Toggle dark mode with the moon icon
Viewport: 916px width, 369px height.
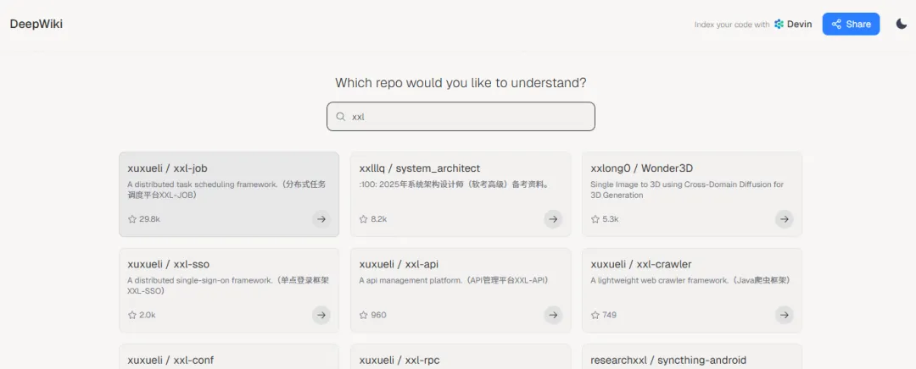[901, 24]
